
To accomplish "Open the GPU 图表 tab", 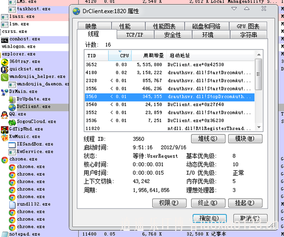I will 248,26.
